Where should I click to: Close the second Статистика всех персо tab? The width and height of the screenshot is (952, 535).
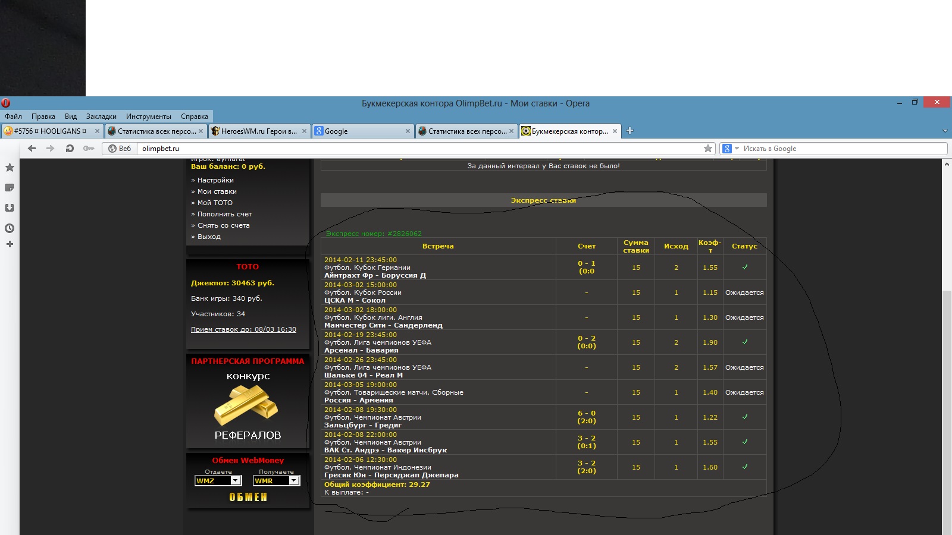(x=511, y=131)
